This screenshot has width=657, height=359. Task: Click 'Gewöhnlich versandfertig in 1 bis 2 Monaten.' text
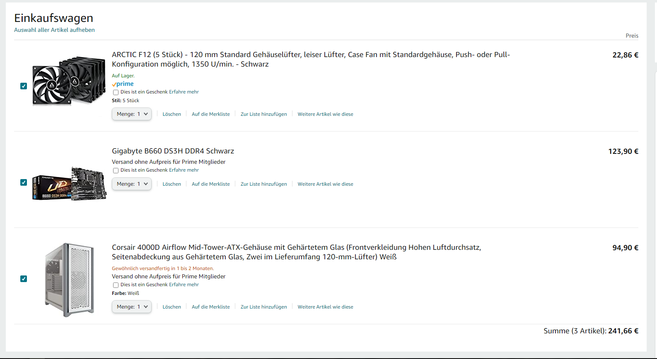[163, 268]
